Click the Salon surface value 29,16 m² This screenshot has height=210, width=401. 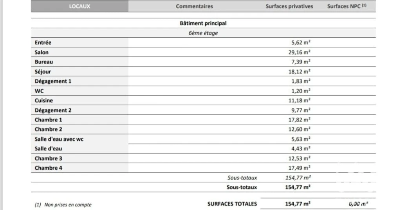[299, 52]
